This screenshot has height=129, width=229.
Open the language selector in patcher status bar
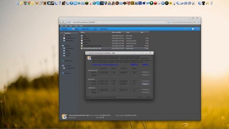(x=149, y=97)
